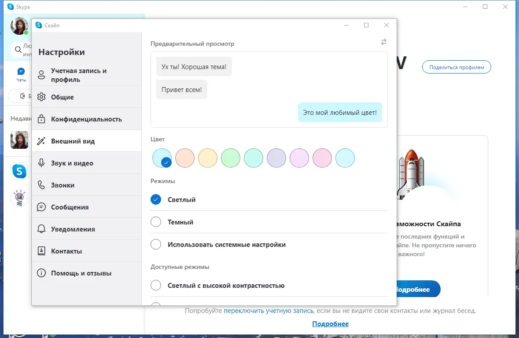Open Контакты settings section
519x338 pixels.
pos(87,251)
